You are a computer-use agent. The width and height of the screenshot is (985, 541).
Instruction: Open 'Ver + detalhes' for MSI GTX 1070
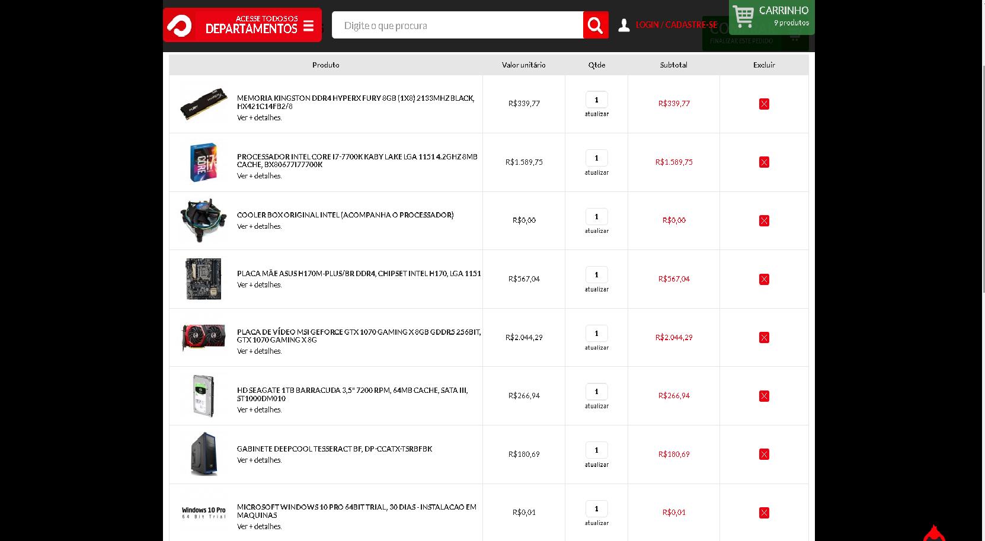point(259,351)
